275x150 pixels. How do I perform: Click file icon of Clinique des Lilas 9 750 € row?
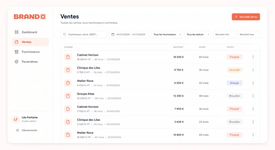click(68, 70)
